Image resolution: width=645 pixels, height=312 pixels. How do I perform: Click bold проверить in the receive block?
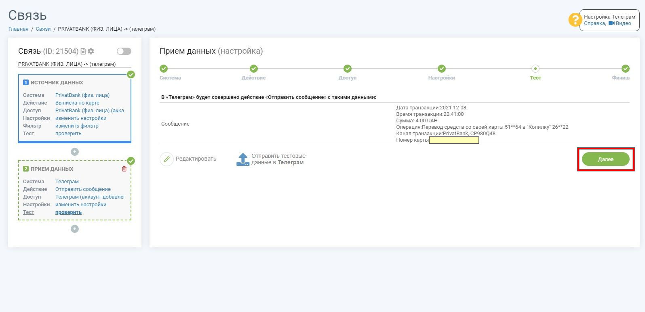click(x=68, y=212)
